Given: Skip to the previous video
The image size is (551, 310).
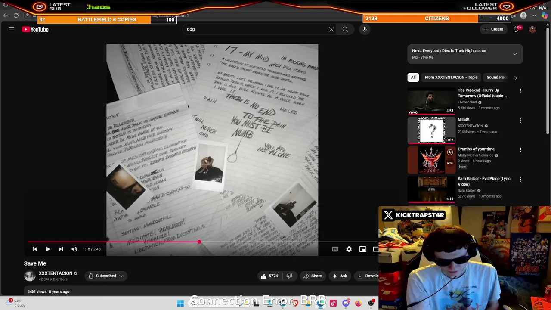Looking at the screenshot, I should pyautogui.click(x=35, y=249).
